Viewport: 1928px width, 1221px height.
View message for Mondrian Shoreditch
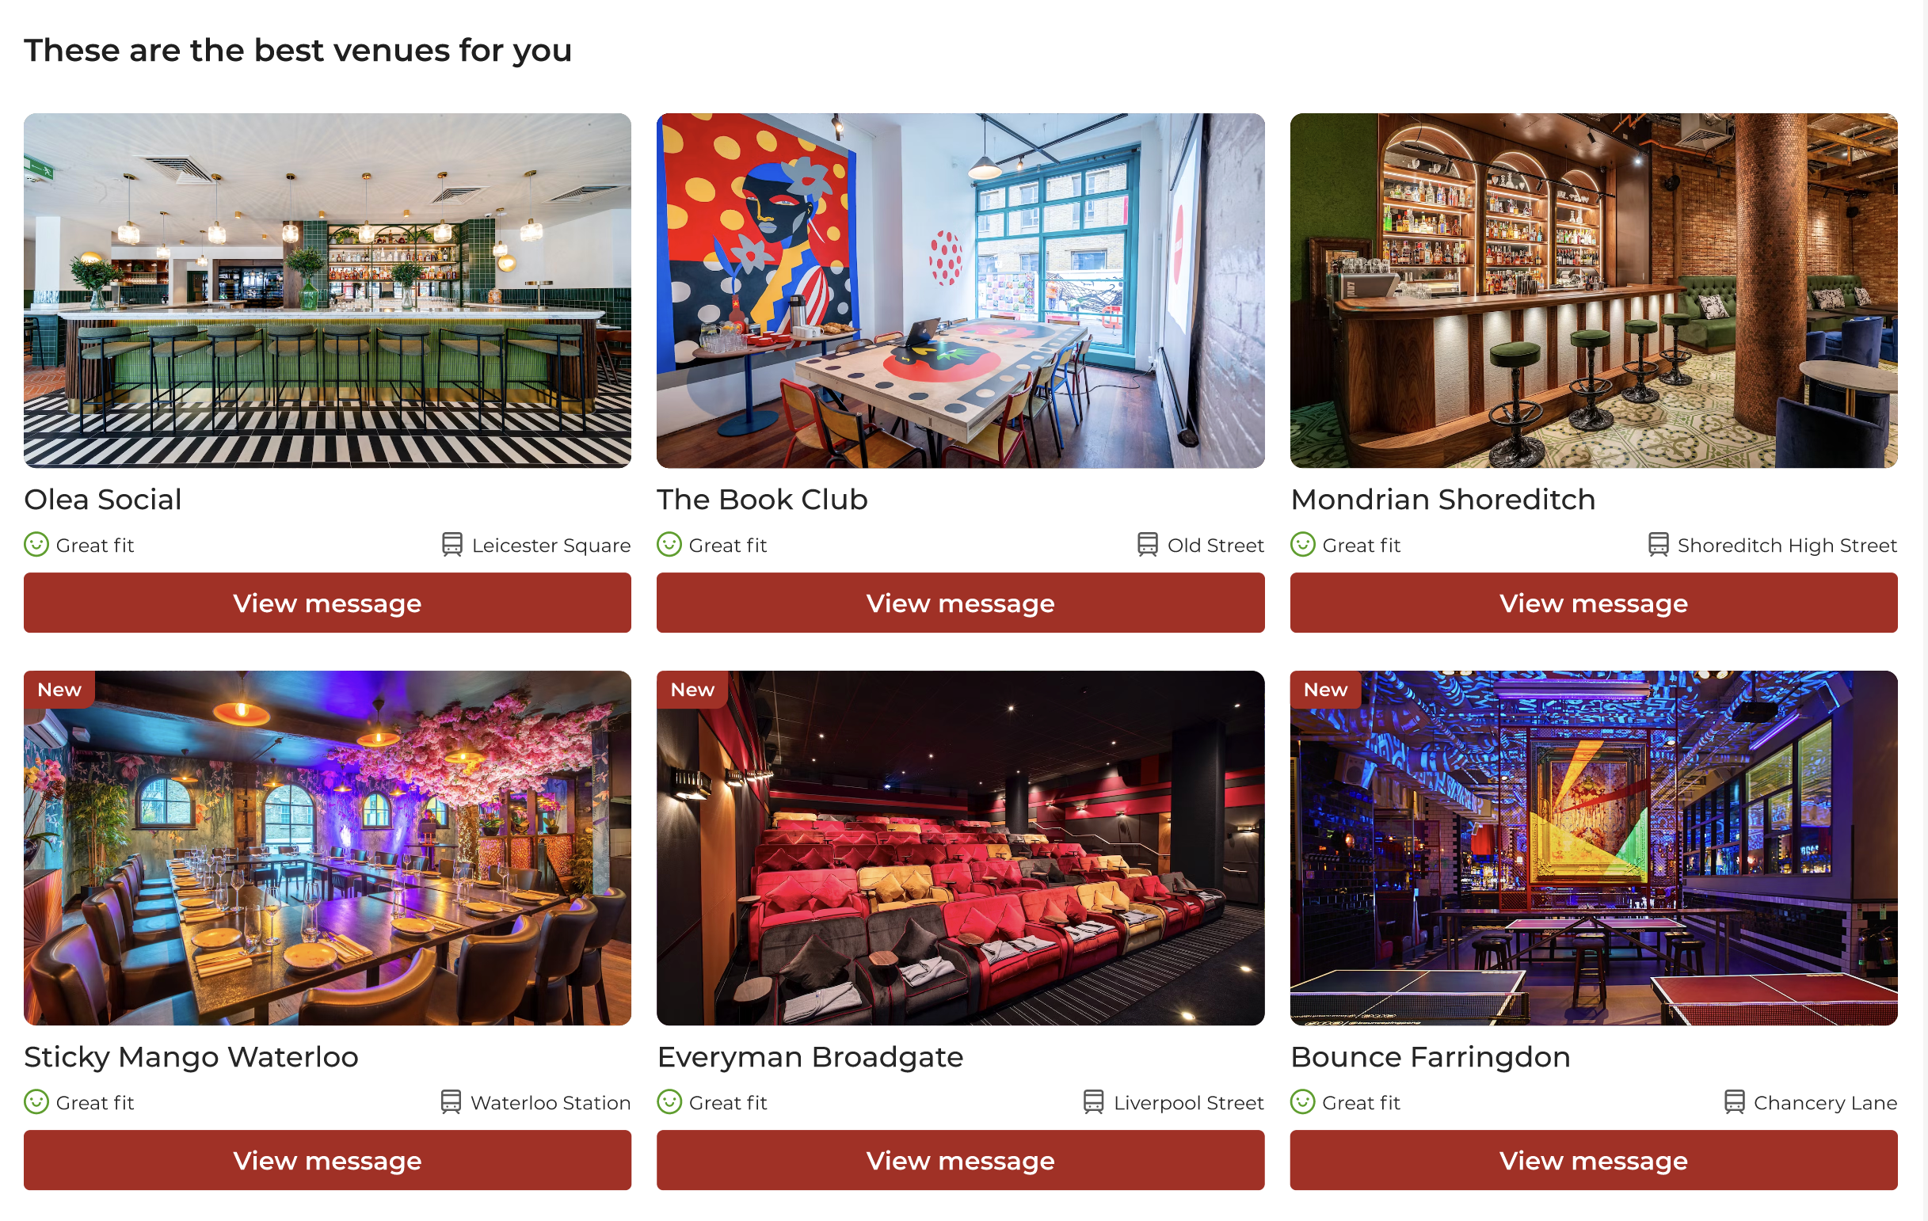pos(1593,603)
